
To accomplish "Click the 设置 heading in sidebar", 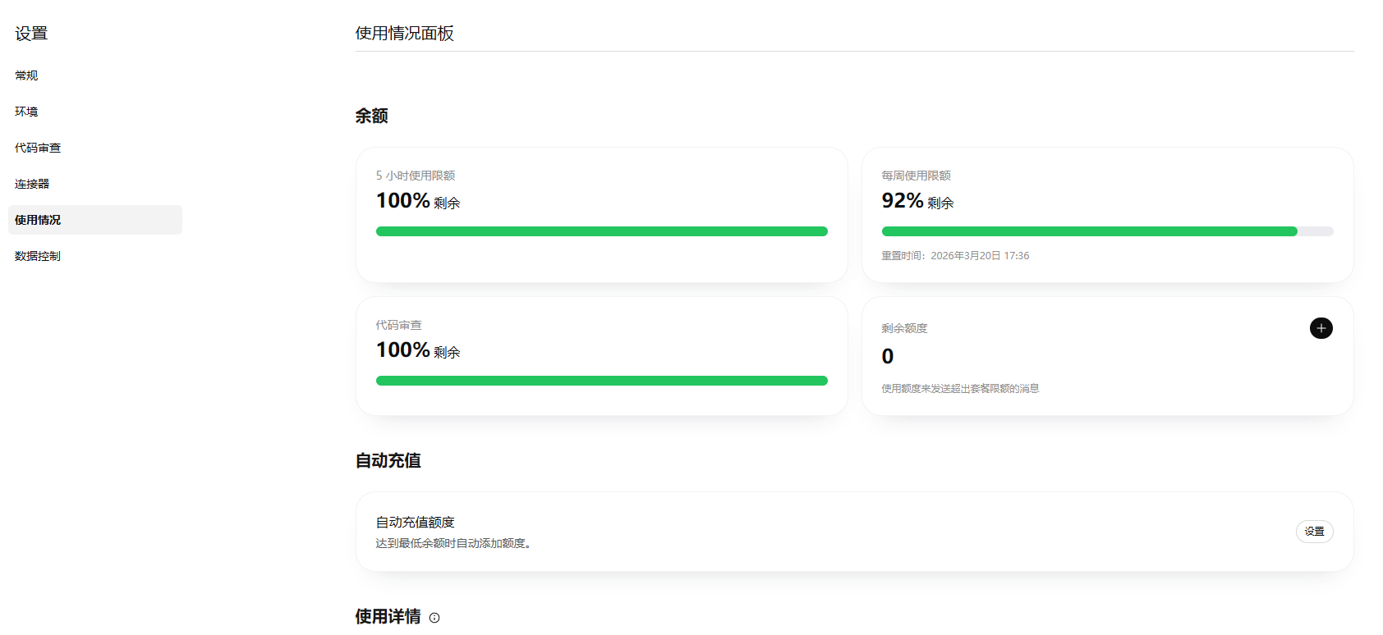I will [31, 34].
